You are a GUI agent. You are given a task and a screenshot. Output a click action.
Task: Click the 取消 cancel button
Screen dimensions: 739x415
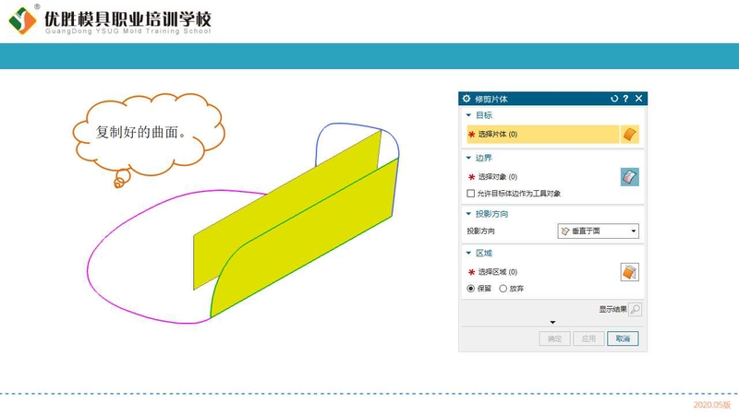pyautogui.click(x=623, y=338)
